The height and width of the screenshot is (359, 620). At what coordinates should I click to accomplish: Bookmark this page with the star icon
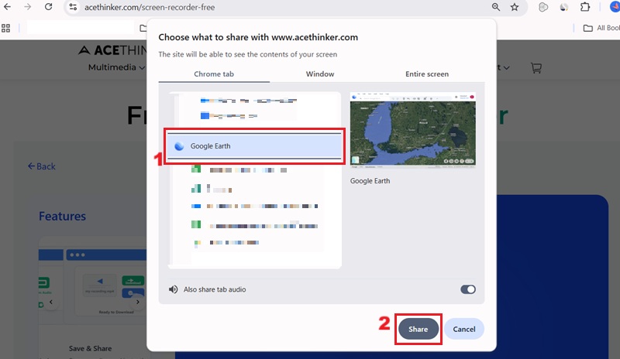[515, 7]
